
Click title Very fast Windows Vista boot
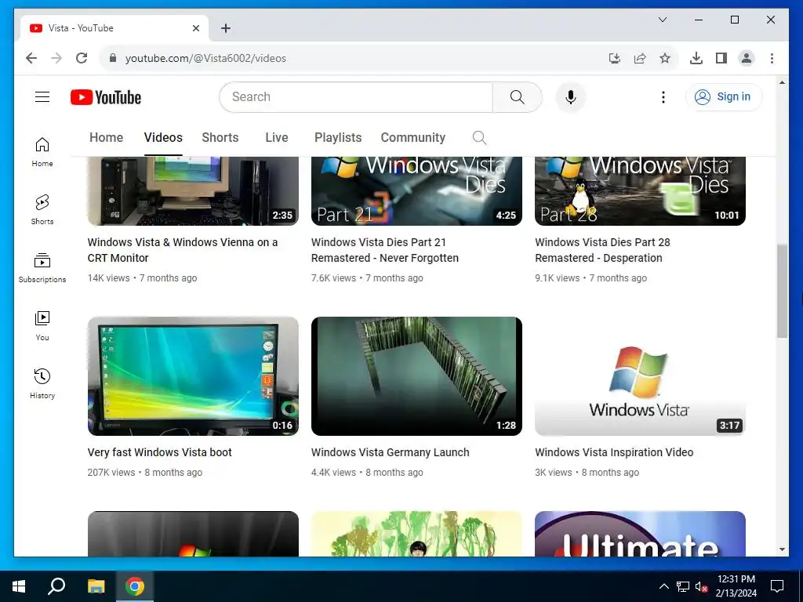160,452
